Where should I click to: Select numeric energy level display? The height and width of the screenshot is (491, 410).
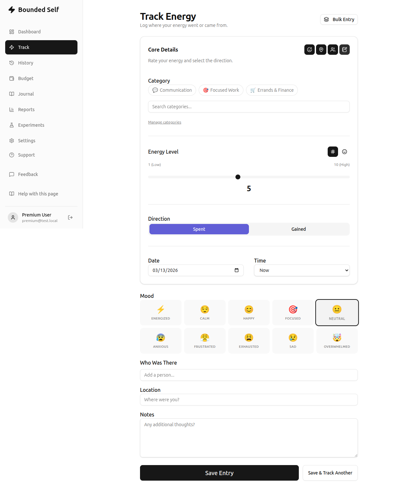click(333, 152)
